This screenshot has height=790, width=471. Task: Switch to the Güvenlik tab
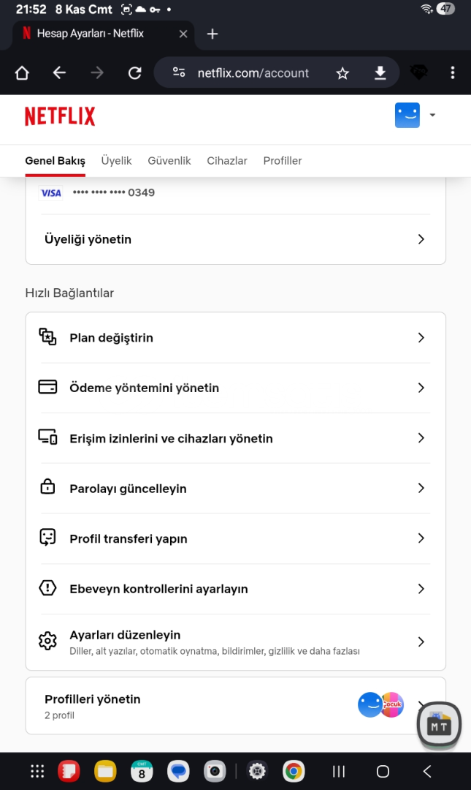[169, 161]
